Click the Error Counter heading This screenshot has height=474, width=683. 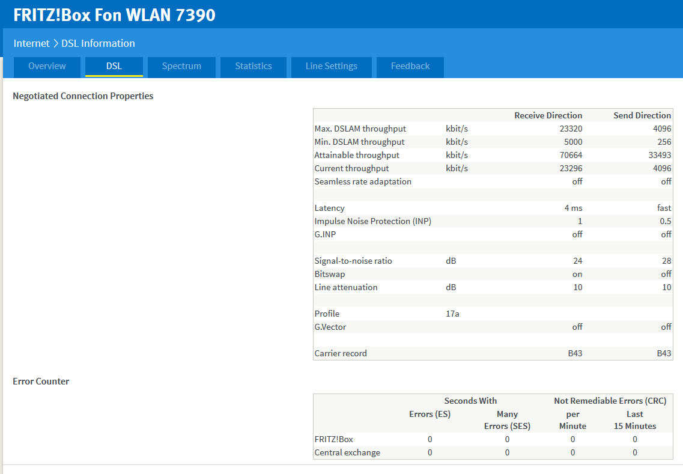(x=41, y=381)
